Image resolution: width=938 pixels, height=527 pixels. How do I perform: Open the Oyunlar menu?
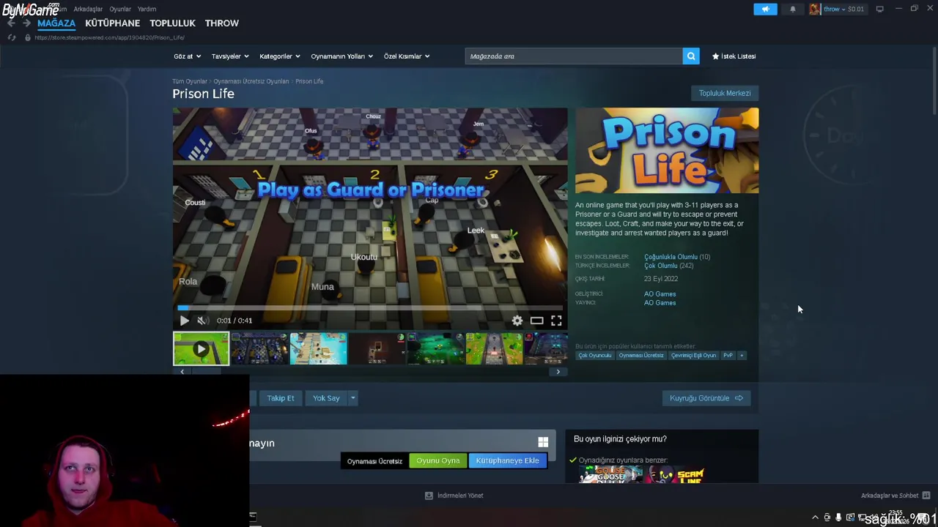[120, 9]
